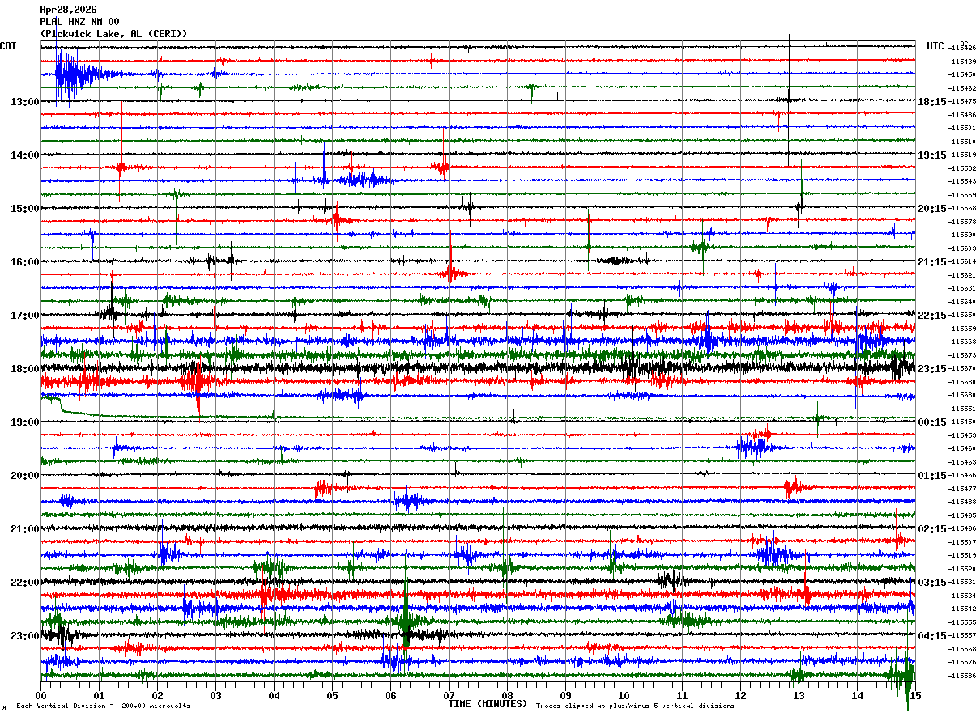Image resolution: width=980 pixels, height=717 pixels.
Task: Select DC offset value -115439
Action: (x=962, y=62)
